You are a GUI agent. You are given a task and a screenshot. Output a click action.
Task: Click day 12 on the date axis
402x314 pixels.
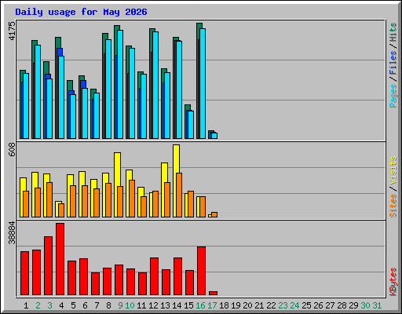[153, 305]
